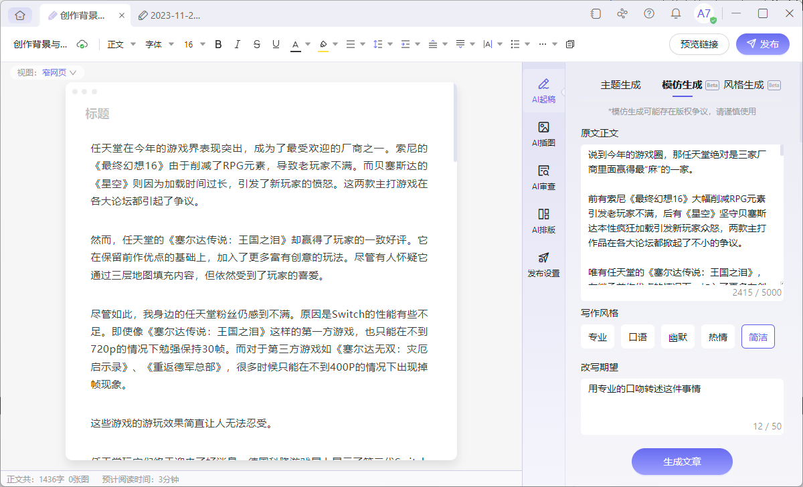This screenshot has width=803, height=487.
Task: Enable the 幽默 writing style
Action: [x=677, y=336]
